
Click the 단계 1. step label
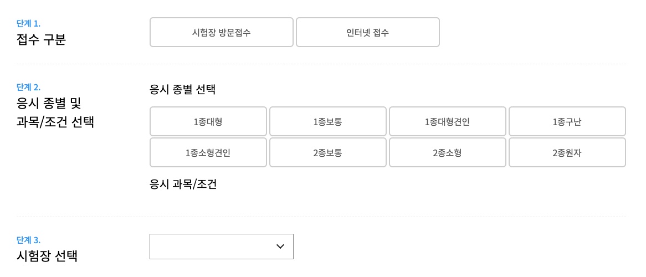pos(28,23)
